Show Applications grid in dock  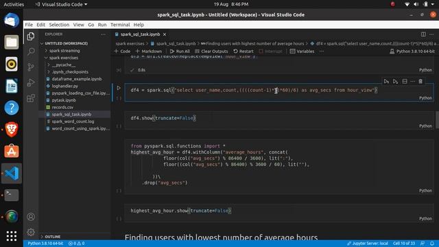click(12, 236)
